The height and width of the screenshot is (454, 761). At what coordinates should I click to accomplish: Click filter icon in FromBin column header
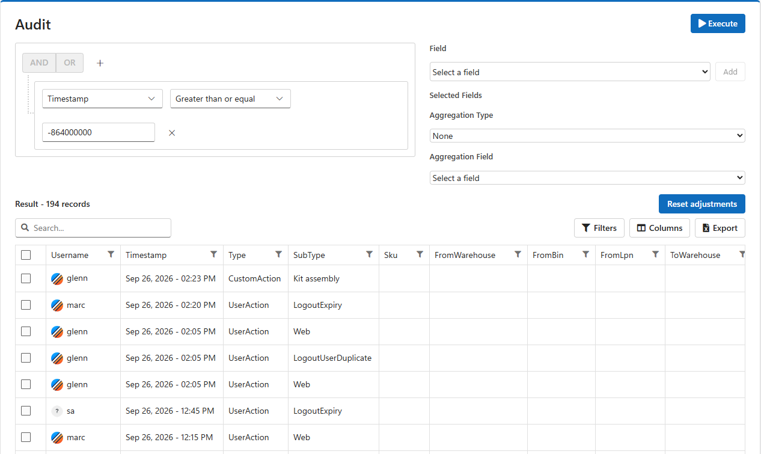(585, 254)
